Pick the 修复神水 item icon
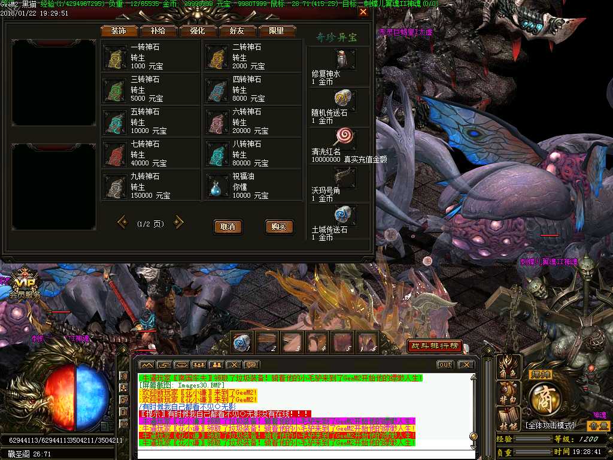 [x=345, y=59]
